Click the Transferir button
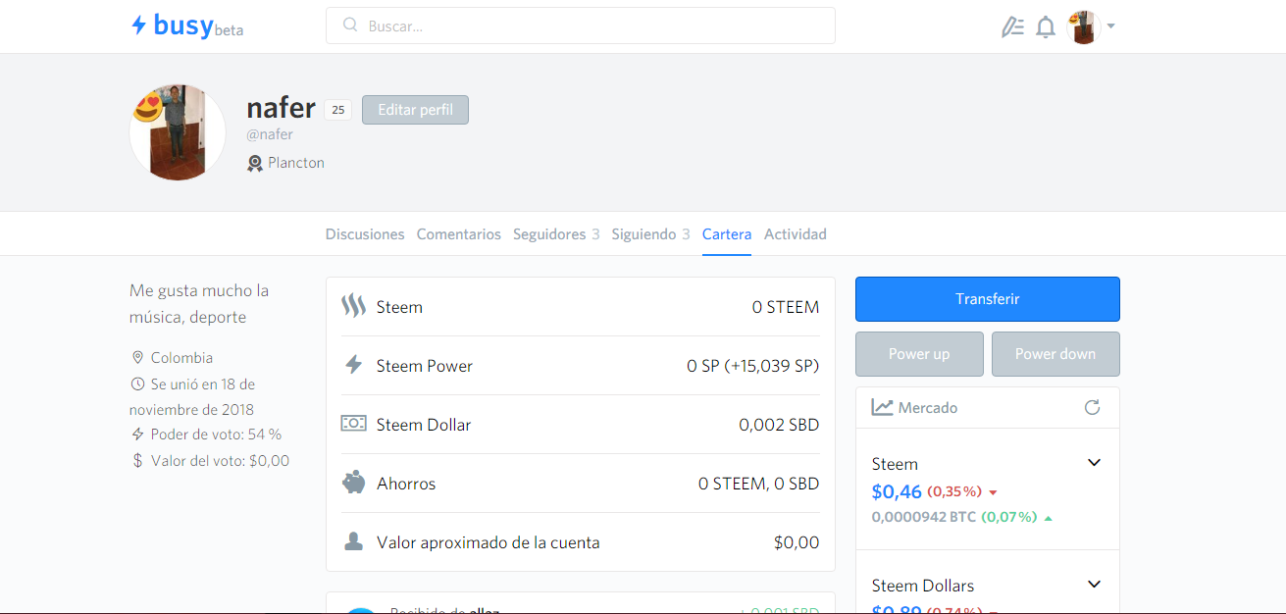1286x614 pixels. [x=988, y=299]
